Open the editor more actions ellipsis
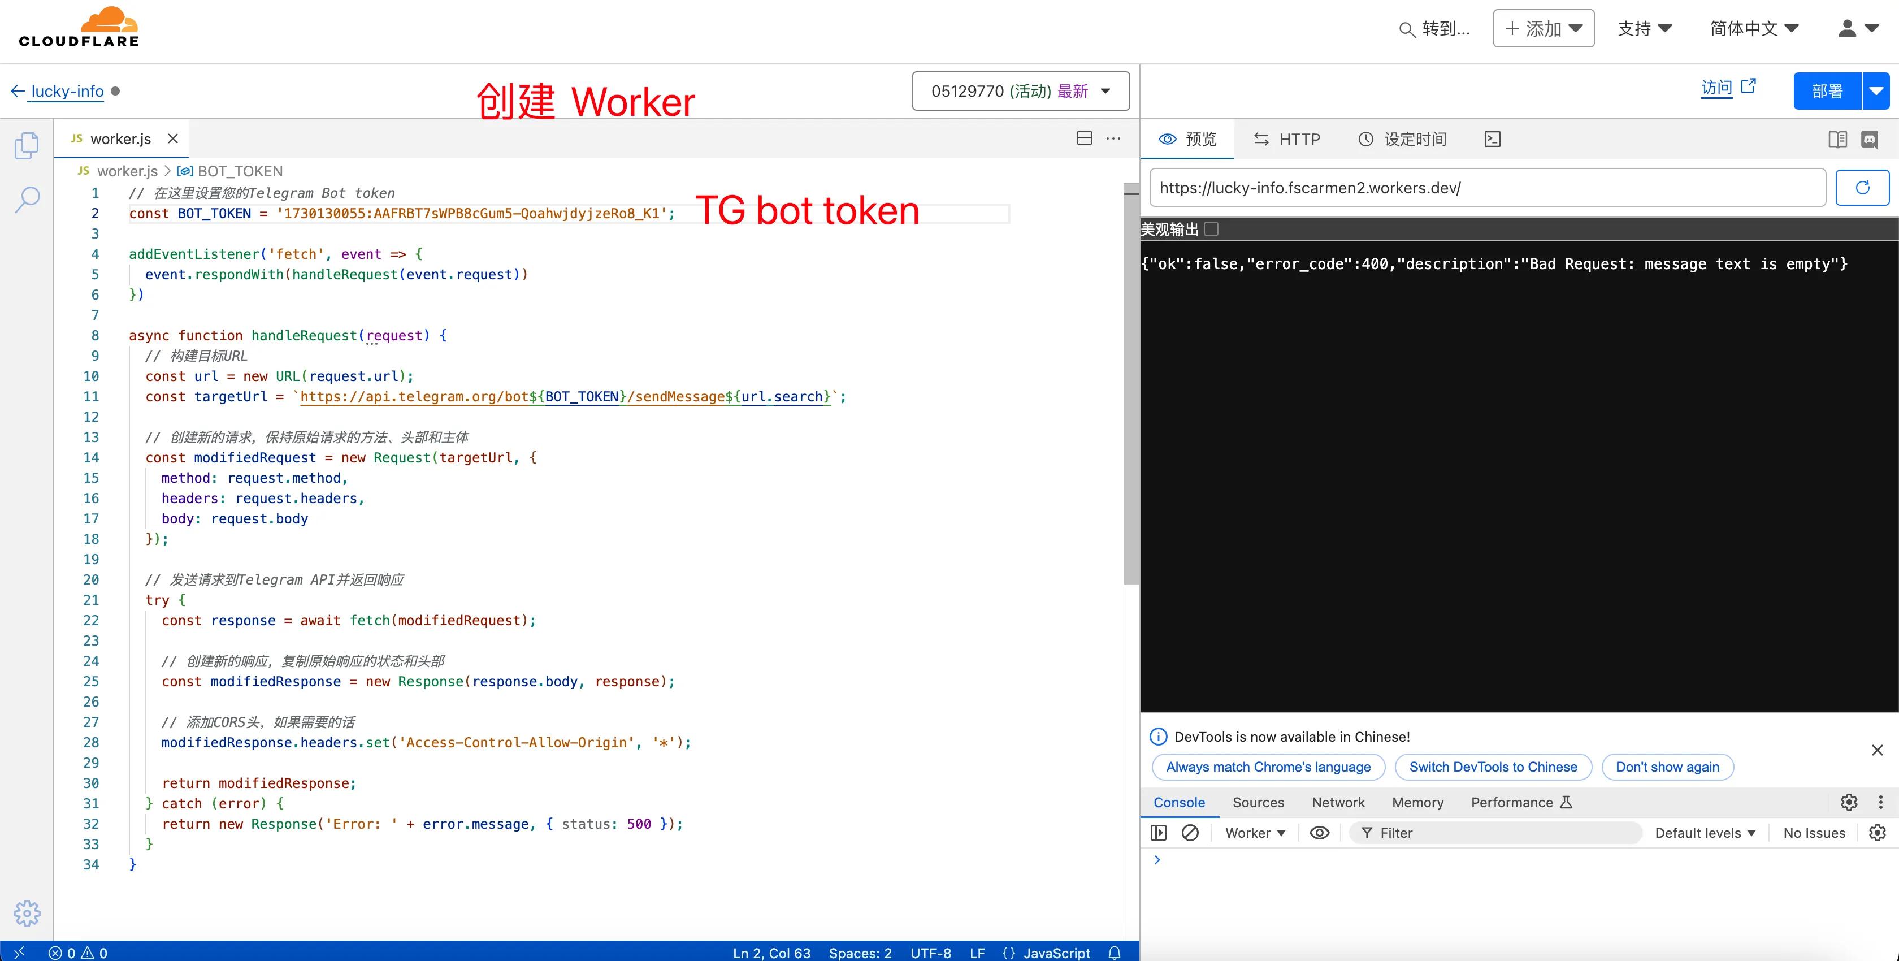Image resolution: width=1899 pixels, height=961 pixels. [1113, 138]
